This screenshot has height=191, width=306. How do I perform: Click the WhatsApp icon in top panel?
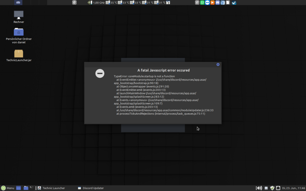point(202,3)
